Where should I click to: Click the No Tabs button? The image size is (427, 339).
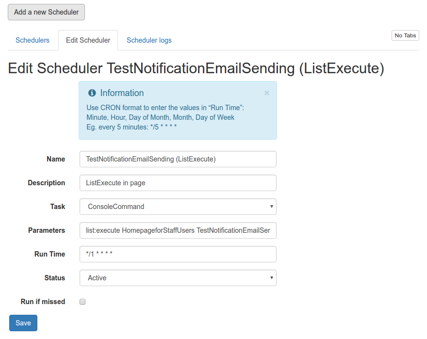coord(405,35)
